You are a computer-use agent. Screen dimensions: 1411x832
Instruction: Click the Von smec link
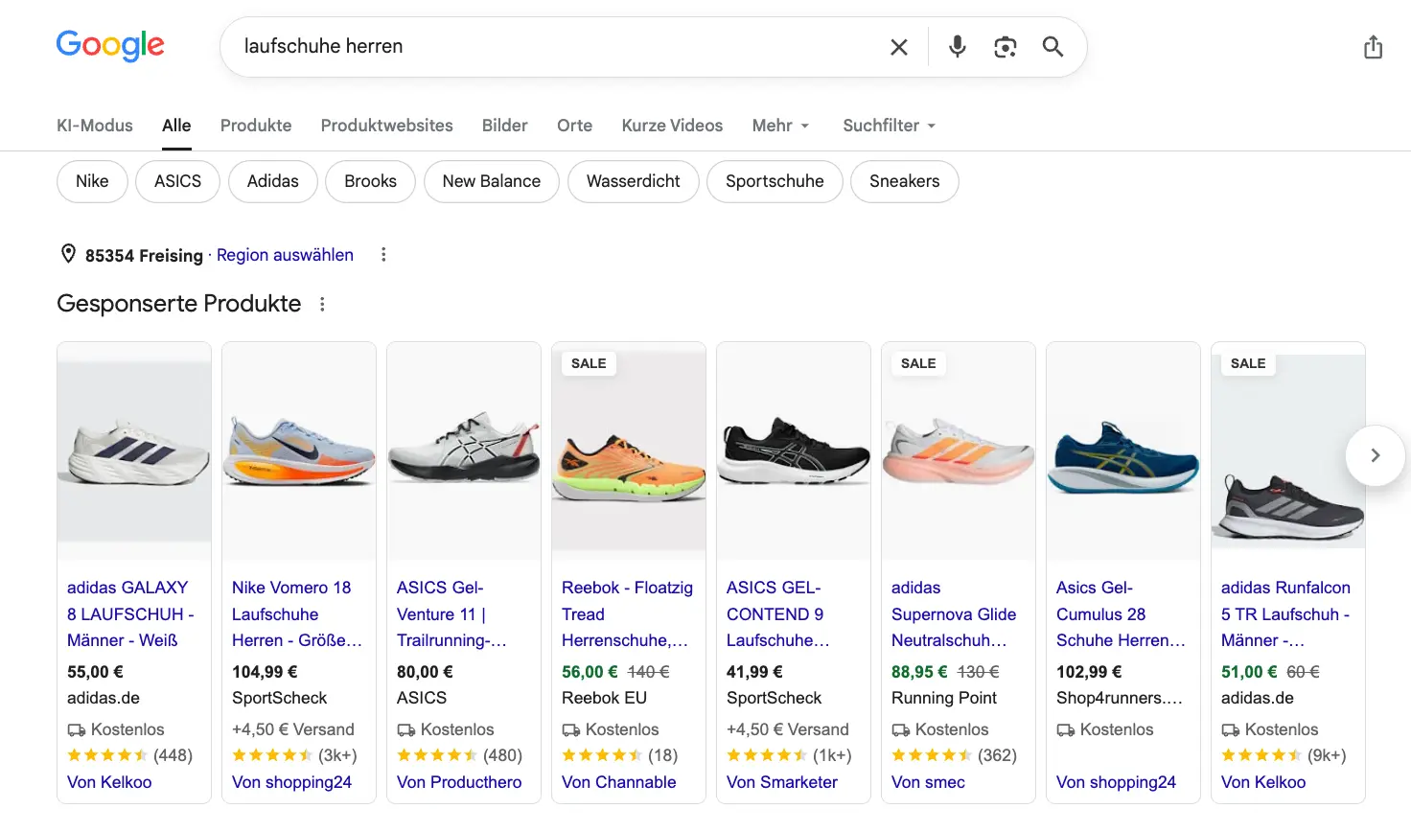pos(928,782)
